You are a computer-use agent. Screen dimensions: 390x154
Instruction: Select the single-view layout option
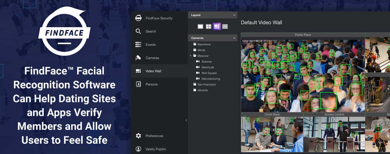[200, 26]
